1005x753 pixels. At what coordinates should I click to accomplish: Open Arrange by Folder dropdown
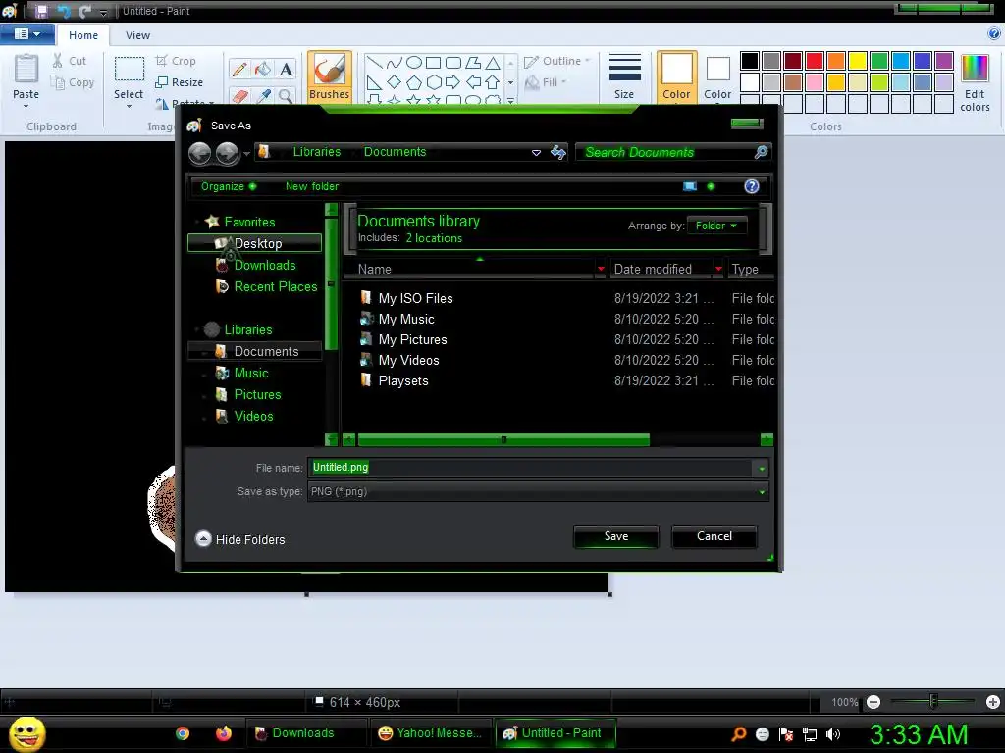[x=715, y=226]
